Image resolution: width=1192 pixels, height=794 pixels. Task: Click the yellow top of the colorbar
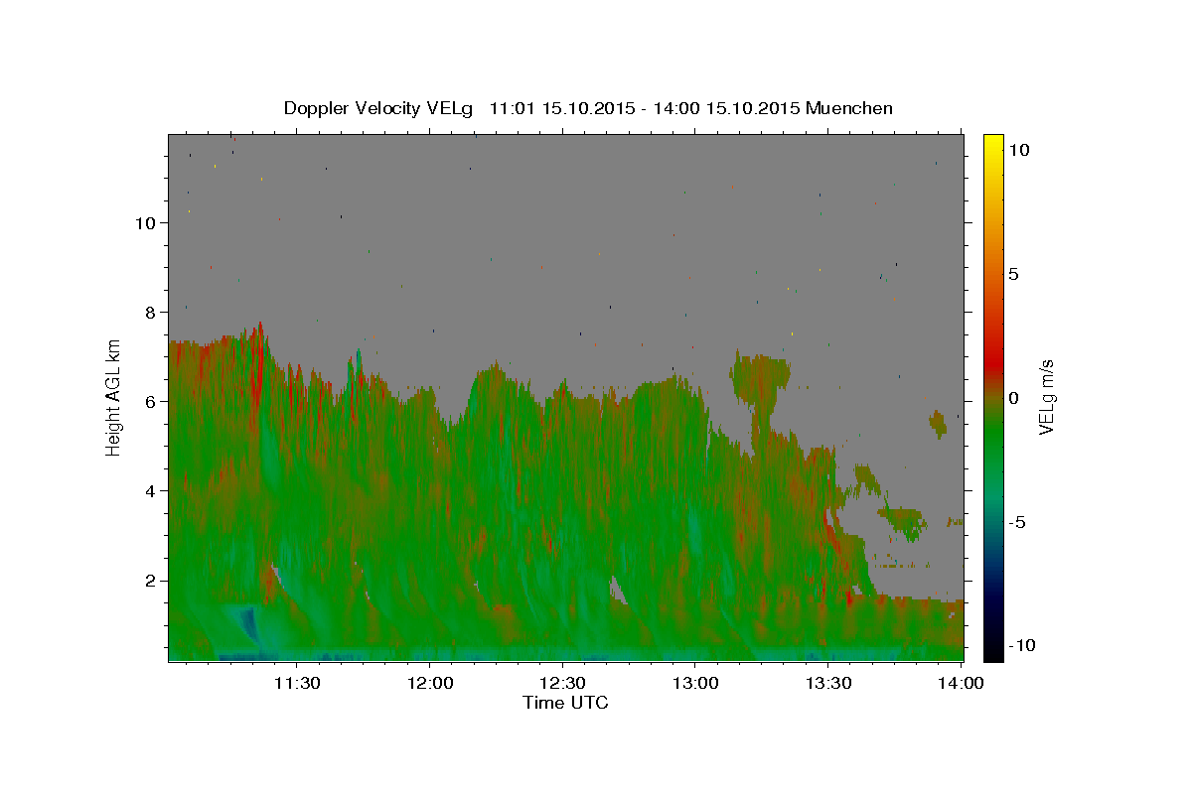[993, 144]
